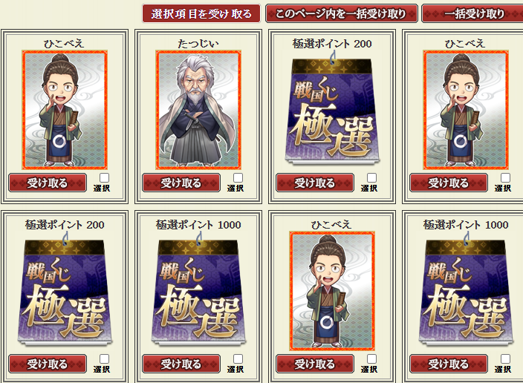Image resolution: width=523 pixels, height=383 pixels.
Task: Select the たつじい old man card image
Action: [x=198, y=110]
